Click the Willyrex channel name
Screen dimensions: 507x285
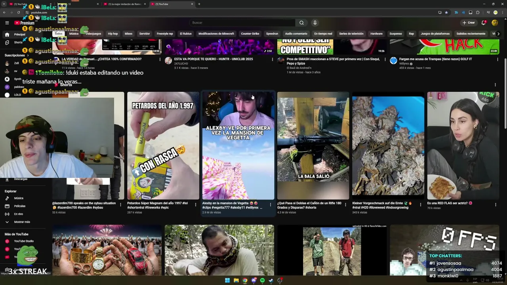(404, 64)
